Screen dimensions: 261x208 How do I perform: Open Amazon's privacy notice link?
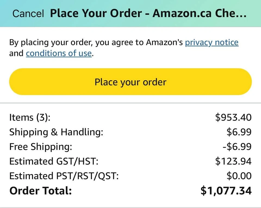click(212, 42)
